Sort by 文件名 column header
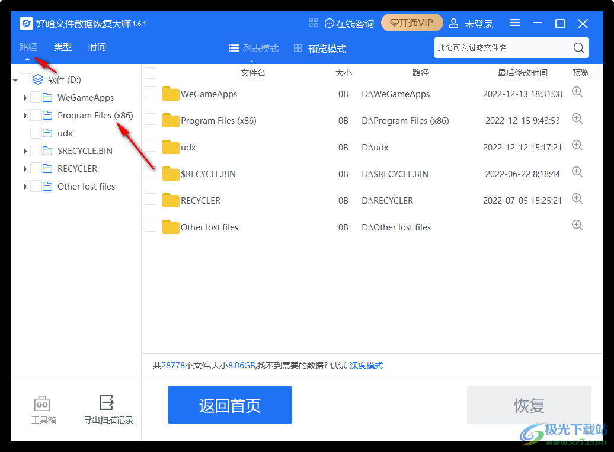The width and height of the screenshot is (614, 452). [x=252, y=73]
